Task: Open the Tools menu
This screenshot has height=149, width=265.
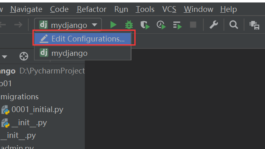Action: [145, 9]
